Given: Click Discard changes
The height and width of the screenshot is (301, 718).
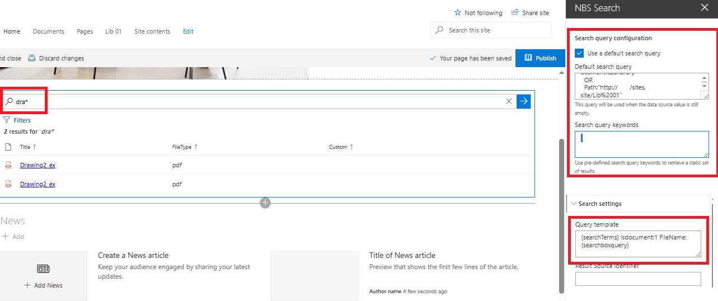Looking at the screenshot, I should 56,58.
